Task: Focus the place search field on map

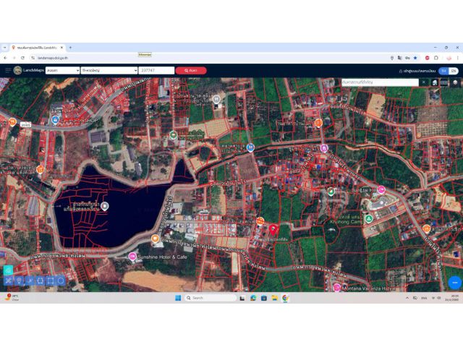Action: coord(380,82)
